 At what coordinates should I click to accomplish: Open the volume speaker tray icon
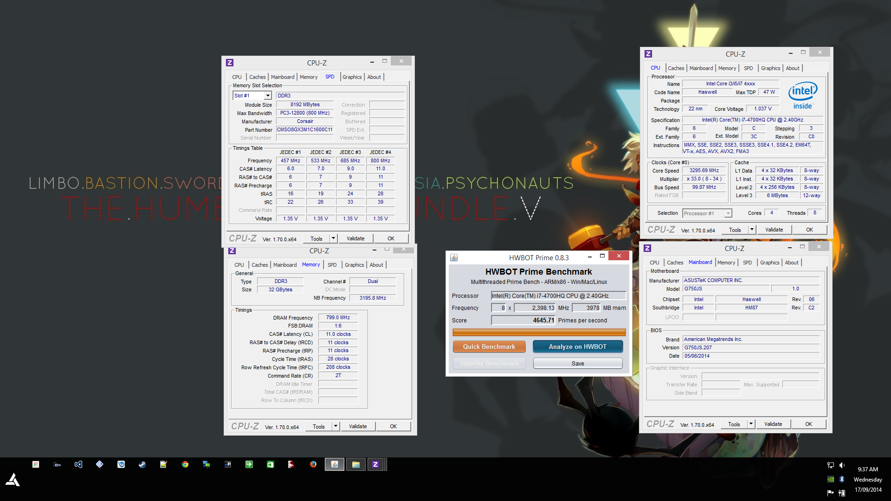pyautogui.click(x=842, y=465)
